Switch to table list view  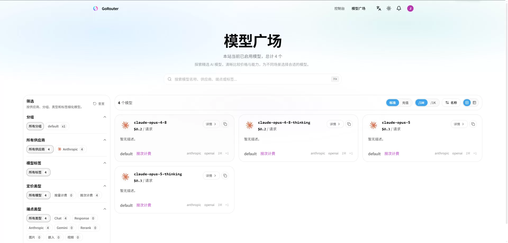tap(474, 103)
